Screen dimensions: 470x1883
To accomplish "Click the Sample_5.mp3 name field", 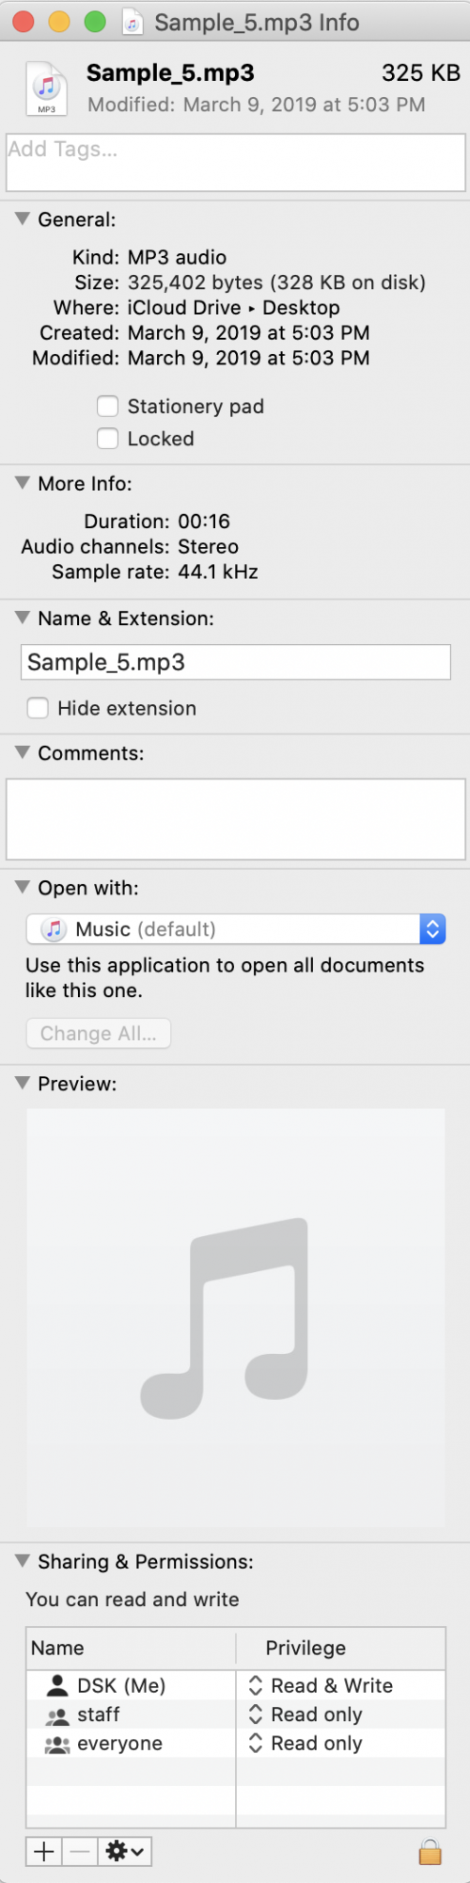I will tap(236, 662).
